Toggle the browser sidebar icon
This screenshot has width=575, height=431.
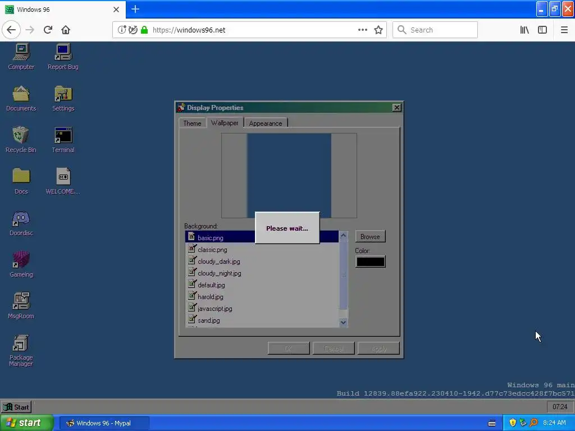[542, 30]
